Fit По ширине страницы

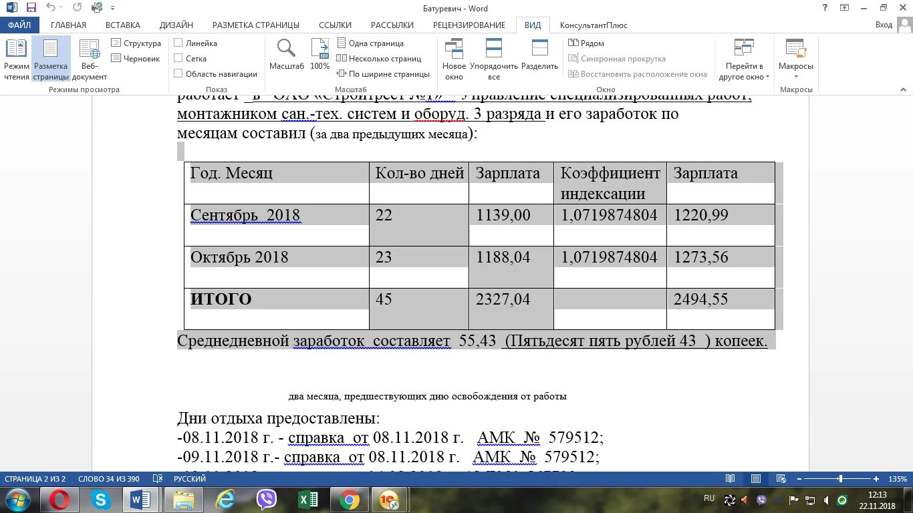click(x=383, y=74)
